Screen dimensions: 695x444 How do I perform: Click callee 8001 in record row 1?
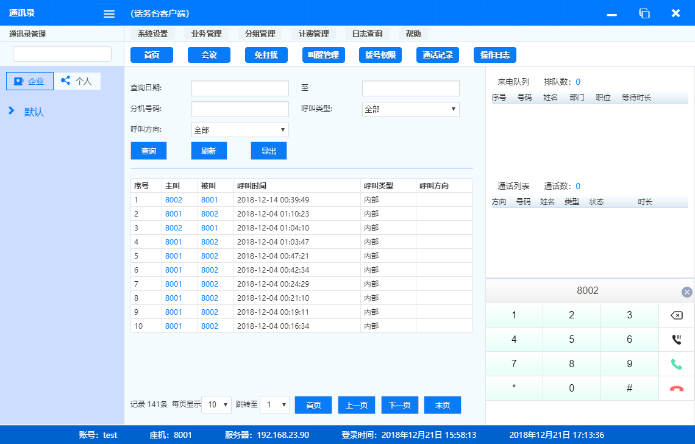point(210,200)
